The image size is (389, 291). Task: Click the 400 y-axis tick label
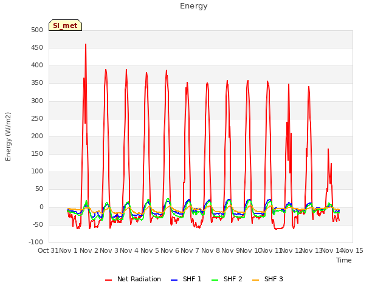pos(37,65)
